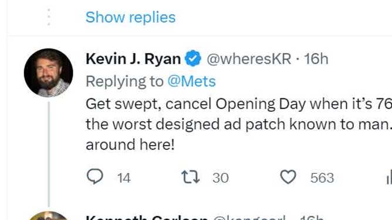Open Kevin J. Ryan's profile picture
The image size is (392, 220).
click(49, 73)
